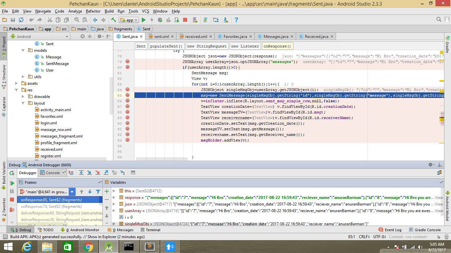Run the app with the green Run icon

pyautogui.click(x=143, y=20)
